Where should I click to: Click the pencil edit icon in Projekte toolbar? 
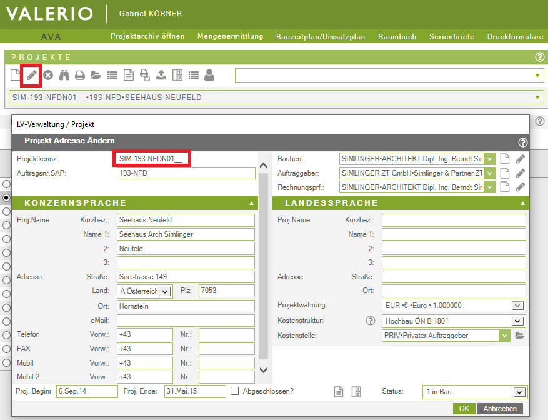pyautogui.click(x=31, y=76)
